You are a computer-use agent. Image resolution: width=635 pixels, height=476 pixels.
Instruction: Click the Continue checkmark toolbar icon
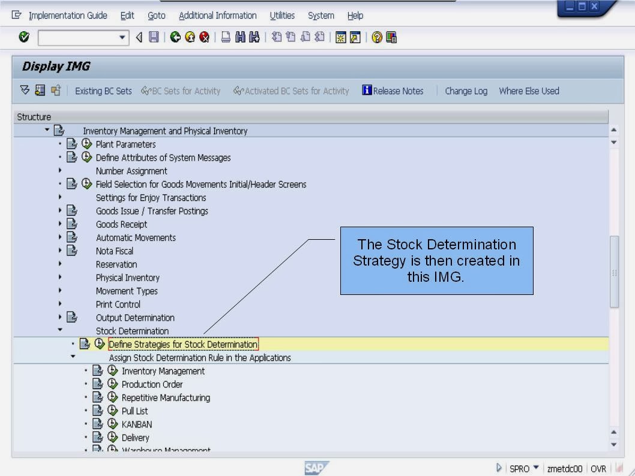tap(24, 37)
